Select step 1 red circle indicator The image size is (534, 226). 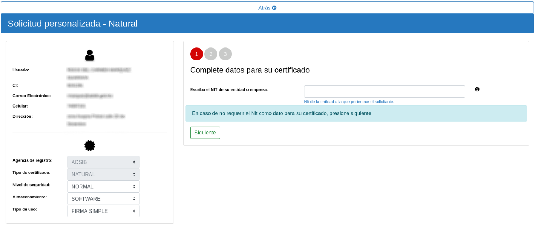(196, 54)
